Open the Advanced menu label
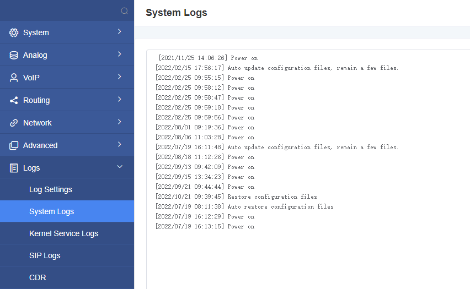 pyautogui.click(x=40, y=145)
